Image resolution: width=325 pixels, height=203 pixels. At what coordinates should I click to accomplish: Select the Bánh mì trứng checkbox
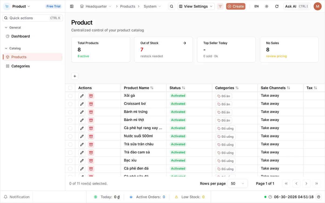(x=70, y=112)
